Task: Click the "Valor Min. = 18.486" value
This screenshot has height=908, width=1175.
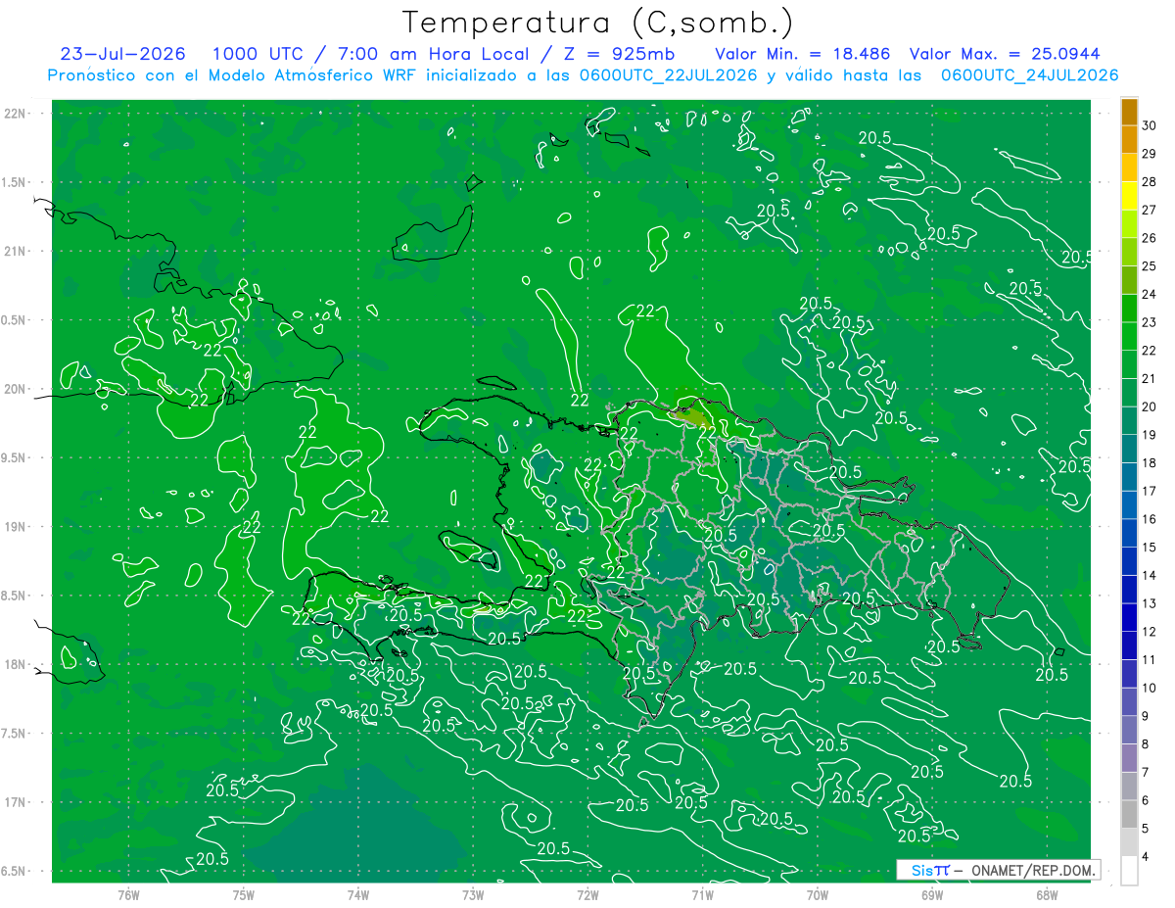Action: pyautogui.click(x=803, y=54)
